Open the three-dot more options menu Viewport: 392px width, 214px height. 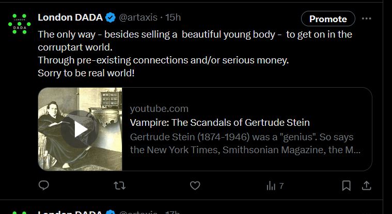coord(367,19)
